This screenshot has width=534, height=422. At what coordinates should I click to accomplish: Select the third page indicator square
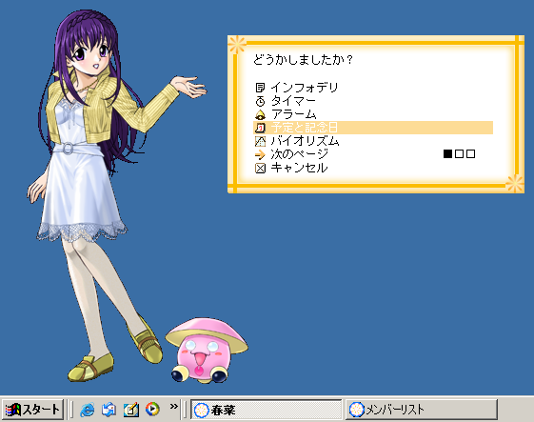[x=470, y=154]
